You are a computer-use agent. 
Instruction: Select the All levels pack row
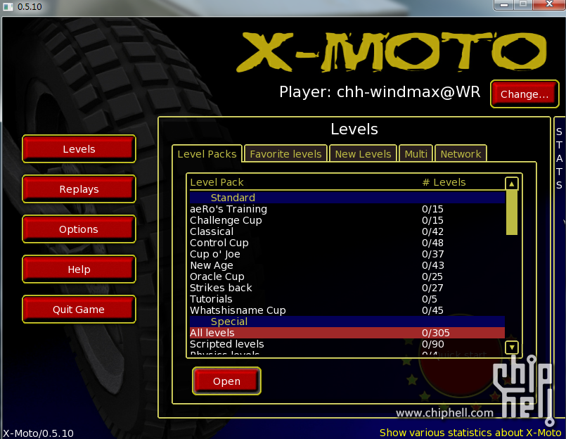point(347,333)
